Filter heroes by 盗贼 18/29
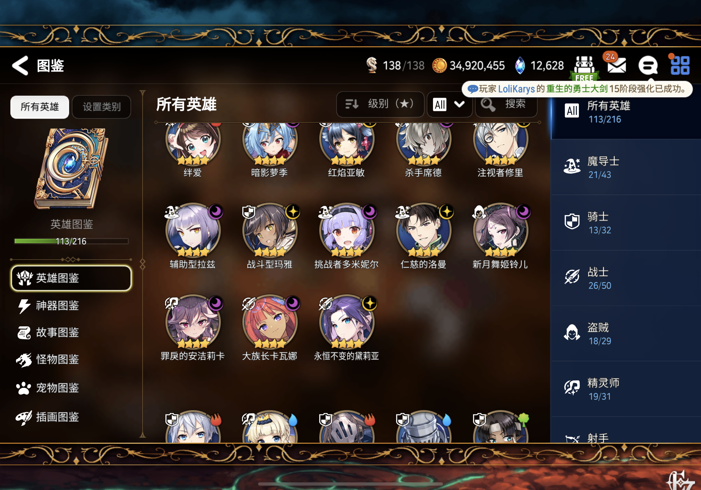 tap(626, 334)
